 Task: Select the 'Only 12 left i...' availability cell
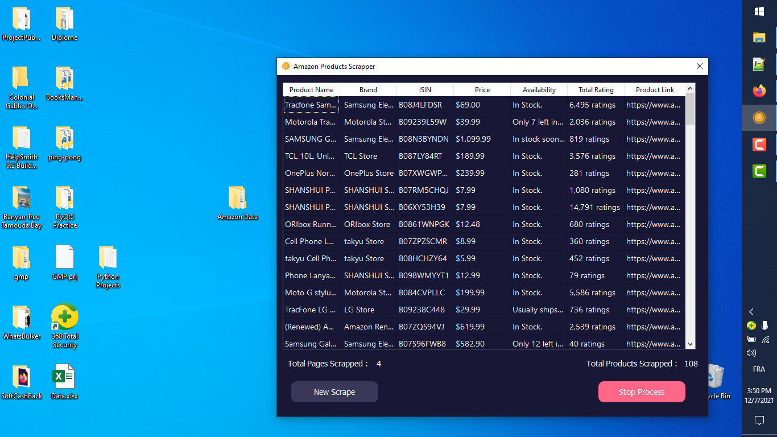[x=539, y=344]
